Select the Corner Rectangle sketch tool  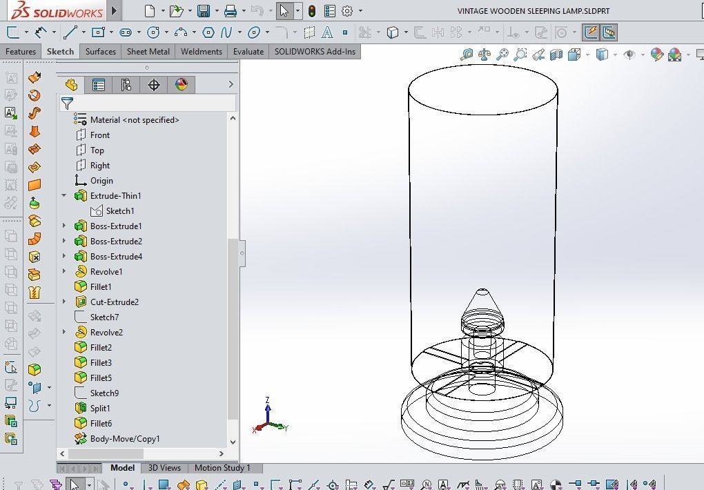97,32
